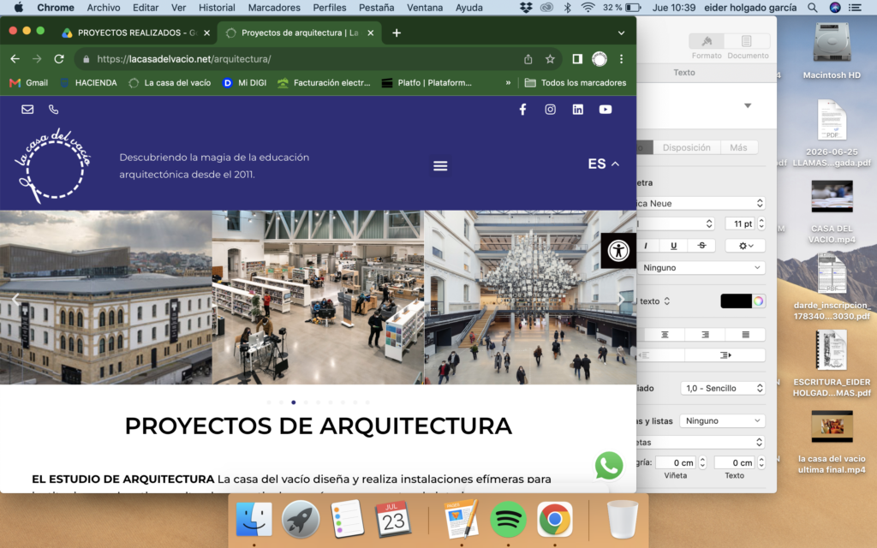Viewport: 877px width, 548px height.
Task: Open advanced text options gear dropdown
Action: [745, 246]
